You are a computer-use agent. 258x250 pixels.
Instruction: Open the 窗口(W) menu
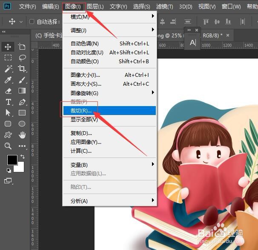231,6
